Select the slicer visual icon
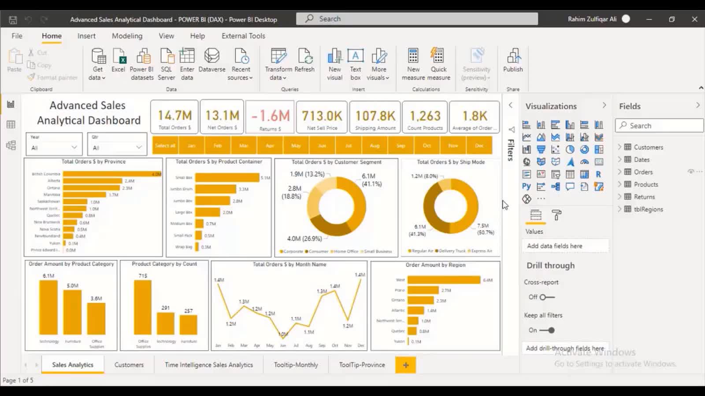 [556, 174]
